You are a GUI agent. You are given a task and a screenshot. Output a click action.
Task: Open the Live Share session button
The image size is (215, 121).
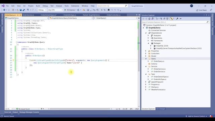coord(201,10)
